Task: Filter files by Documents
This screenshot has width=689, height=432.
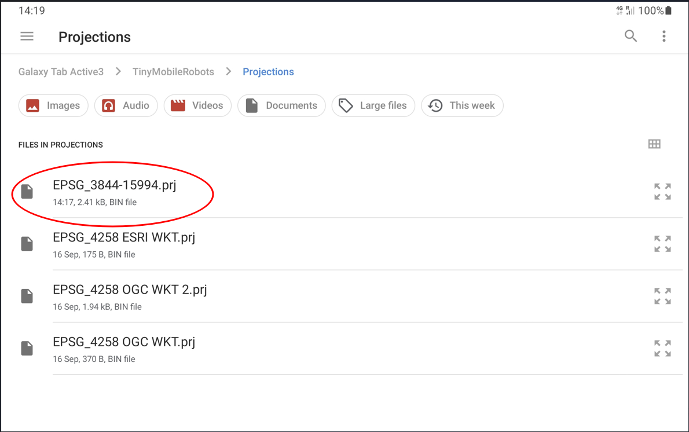Action: [x=281, y=105]
